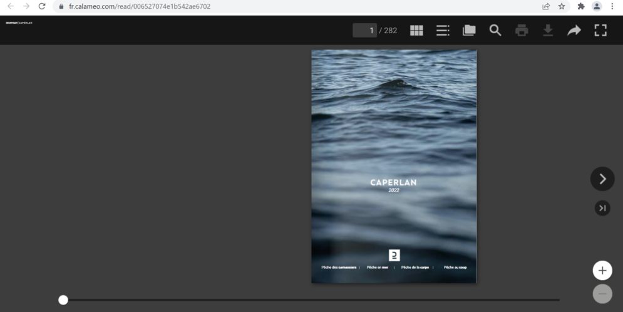Viewport: 623px width, 312px height.
Task: Click the Decathlon Caperlan logo
Action: (x=19, y=23)
